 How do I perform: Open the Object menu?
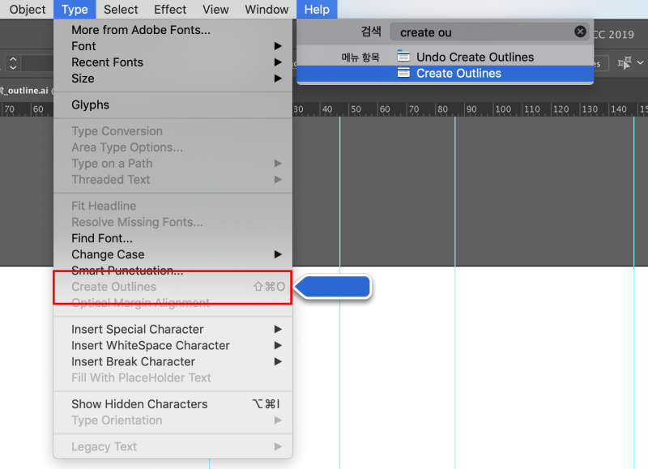click(x=28, y=9)
